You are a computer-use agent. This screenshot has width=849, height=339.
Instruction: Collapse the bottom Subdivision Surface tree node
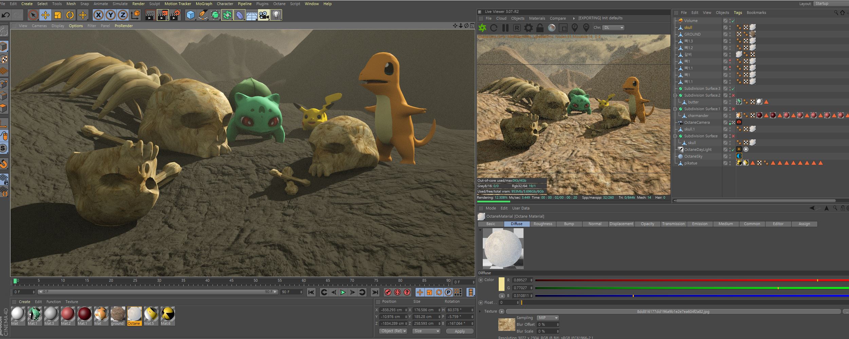pos(676,136)
